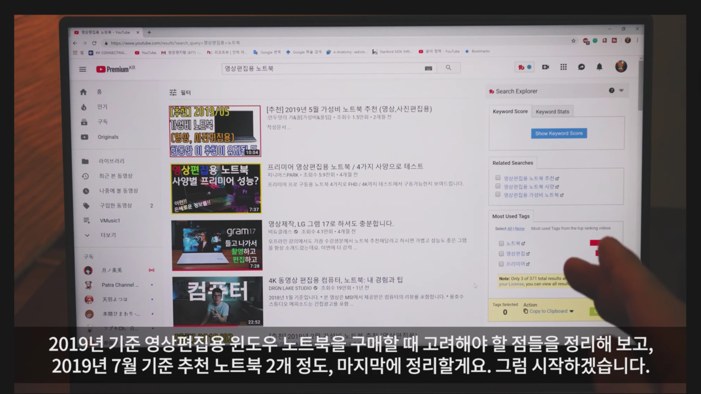The width and height of the screenshot is (701, 394).
Task: Reload the page with refresh icon
Action: (x=95, y=43)
